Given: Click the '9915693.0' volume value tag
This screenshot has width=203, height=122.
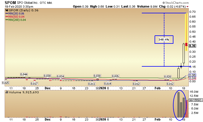Looking at the screenshot, I should 196,100.
